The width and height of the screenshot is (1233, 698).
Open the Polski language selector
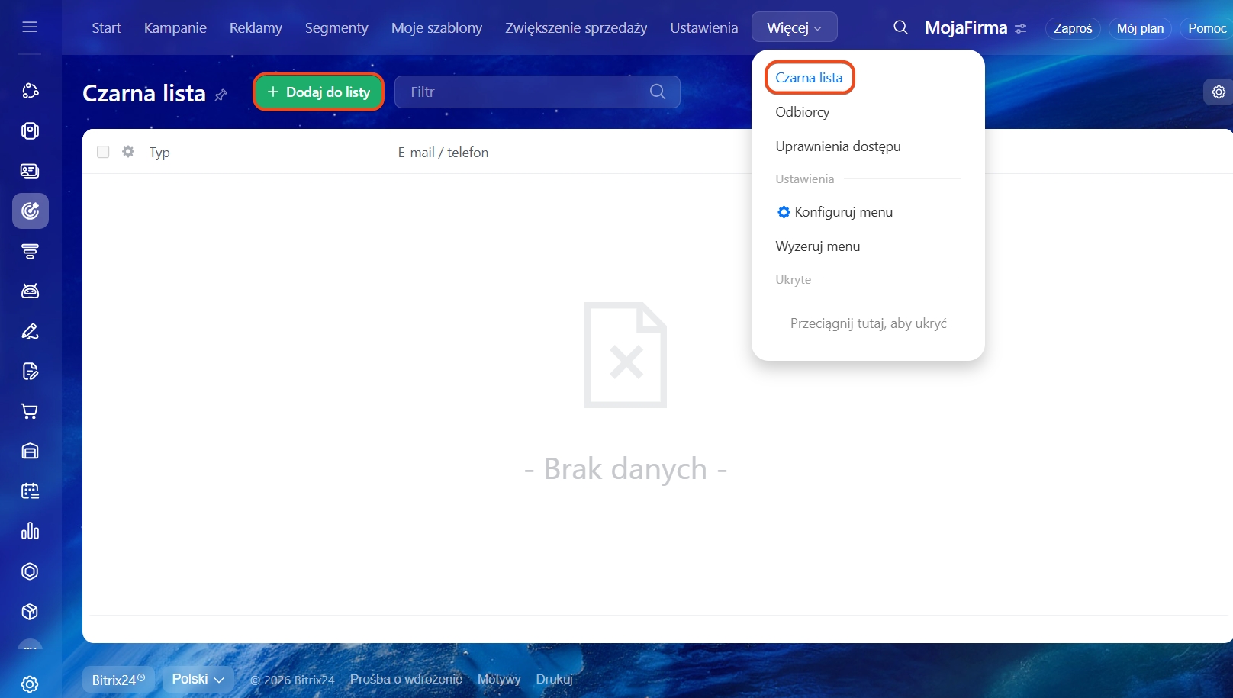tap(198, 679)
